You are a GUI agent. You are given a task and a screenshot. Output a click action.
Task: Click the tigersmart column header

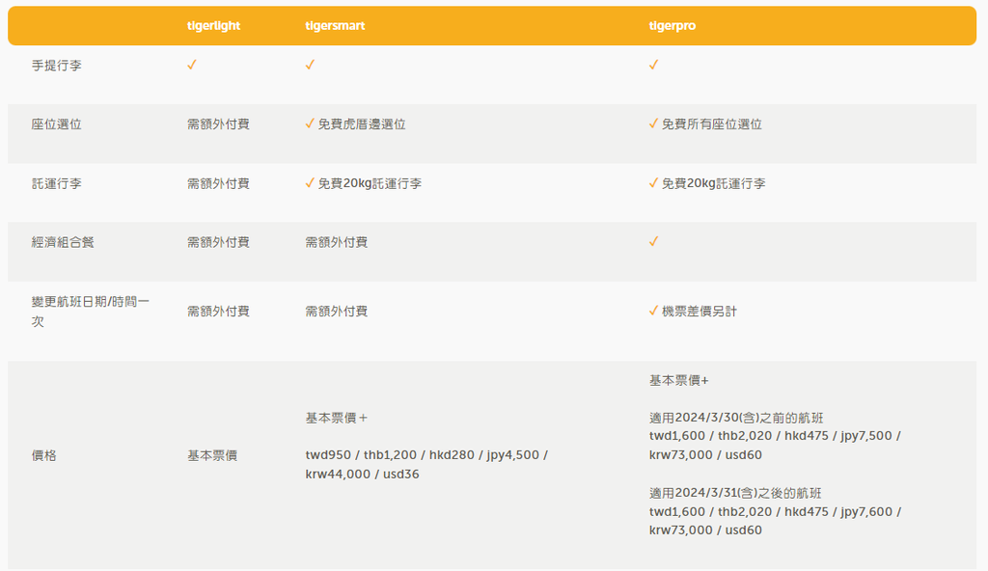pos(335,26)
